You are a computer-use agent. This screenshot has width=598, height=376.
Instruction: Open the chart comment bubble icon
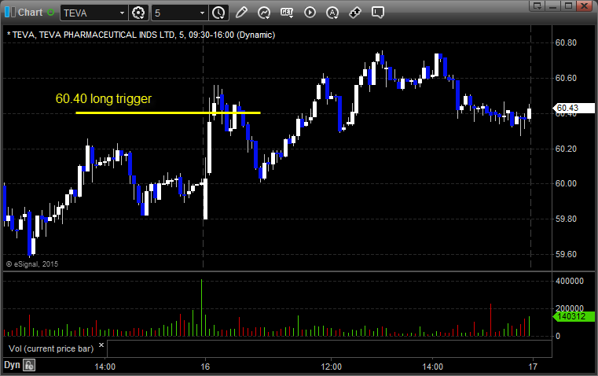pos(378,13)
